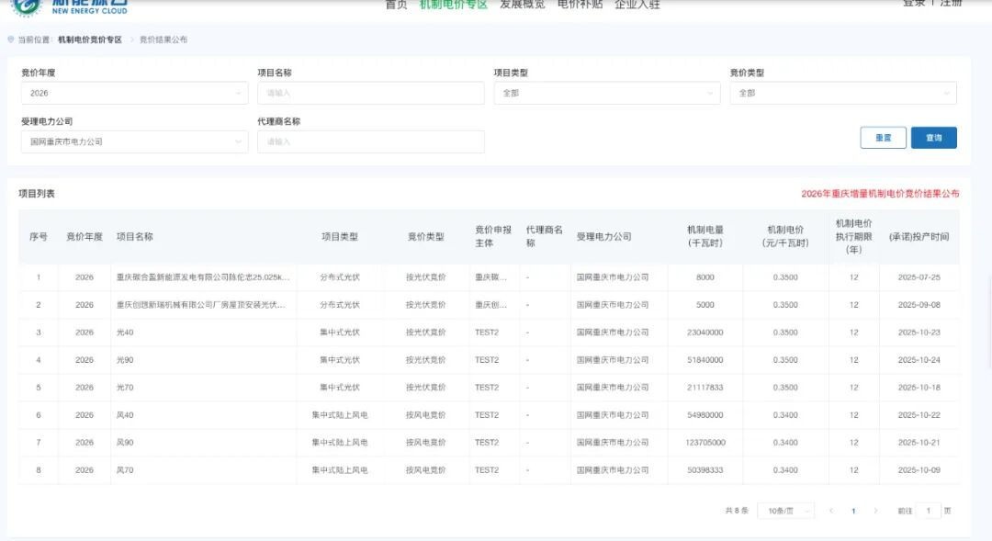This screenshot has height=541, width=992.
Task: Click the 代理商名称 text field
Action: [x=370, y=141]
